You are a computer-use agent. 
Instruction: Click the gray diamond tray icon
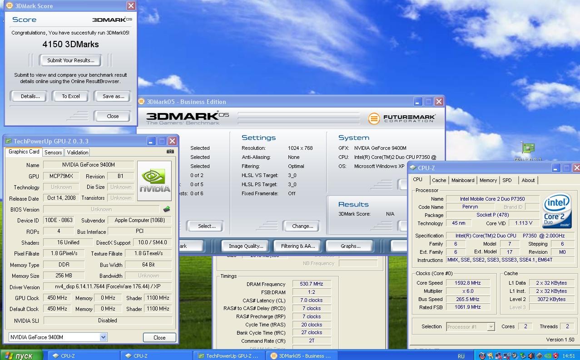tap(540, 355)
